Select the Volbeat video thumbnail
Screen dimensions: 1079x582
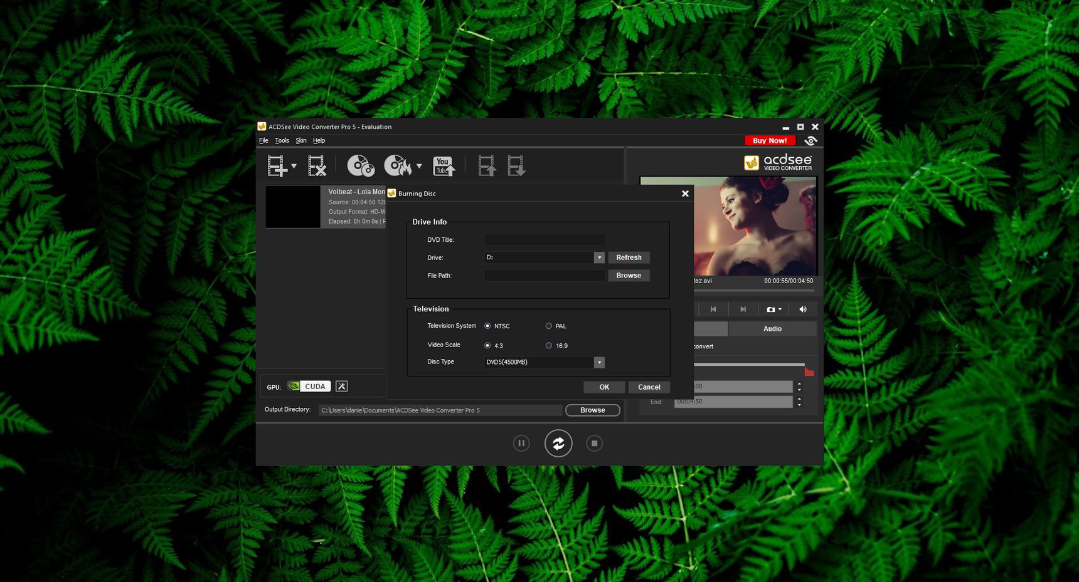pyautogui.click(x=293, y=207)
